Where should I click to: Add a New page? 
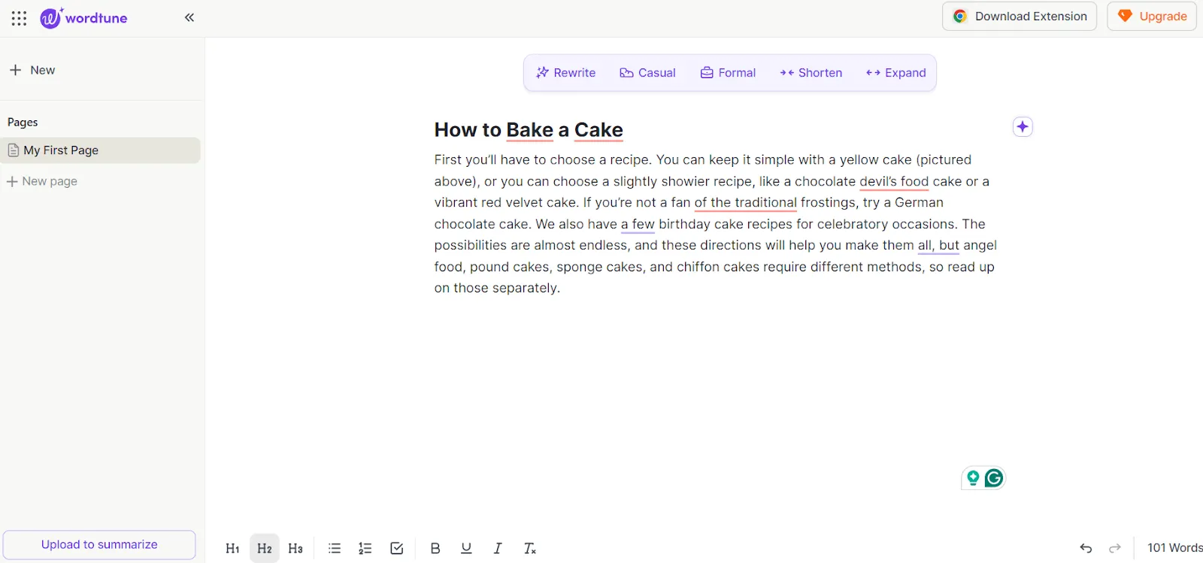click(x=42, y=181)
